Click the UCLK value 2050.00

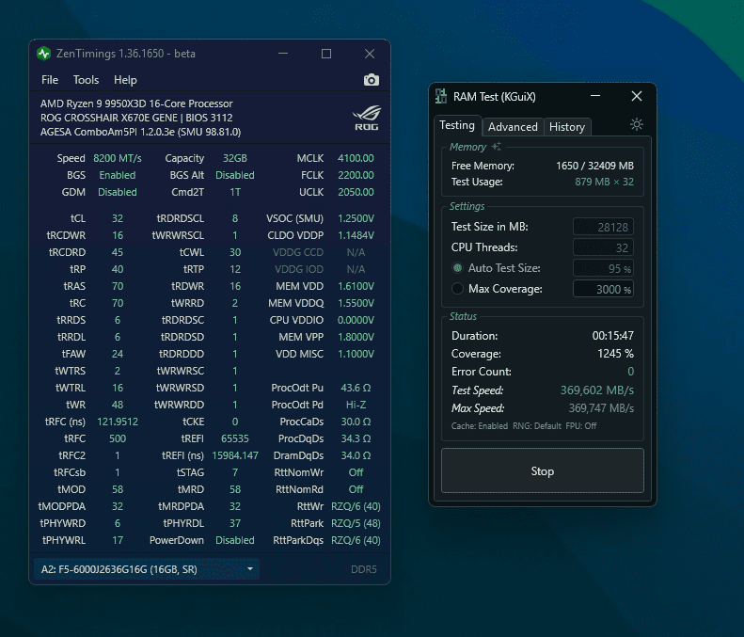coord(356,192)
